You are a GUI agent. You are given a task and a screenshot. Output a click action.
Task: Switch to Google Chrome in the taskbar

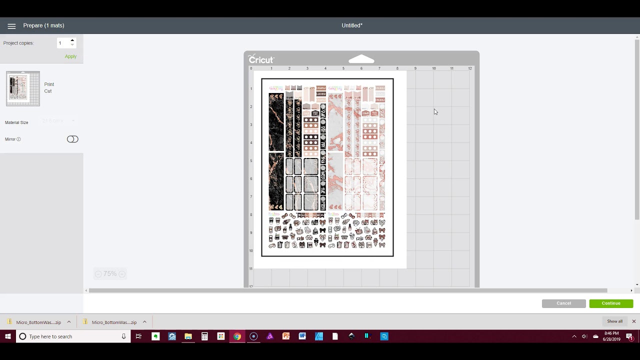pyautogui.click(x=237, y=336)
